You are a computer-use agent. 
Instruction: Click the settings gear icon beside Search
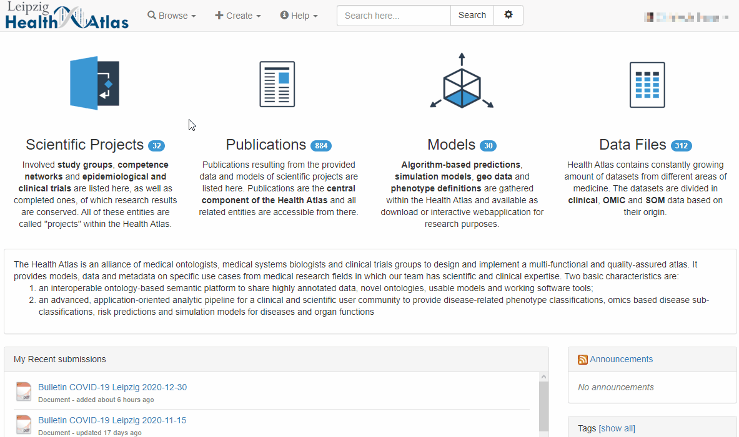pyautogui.click(x=508, y=15)
